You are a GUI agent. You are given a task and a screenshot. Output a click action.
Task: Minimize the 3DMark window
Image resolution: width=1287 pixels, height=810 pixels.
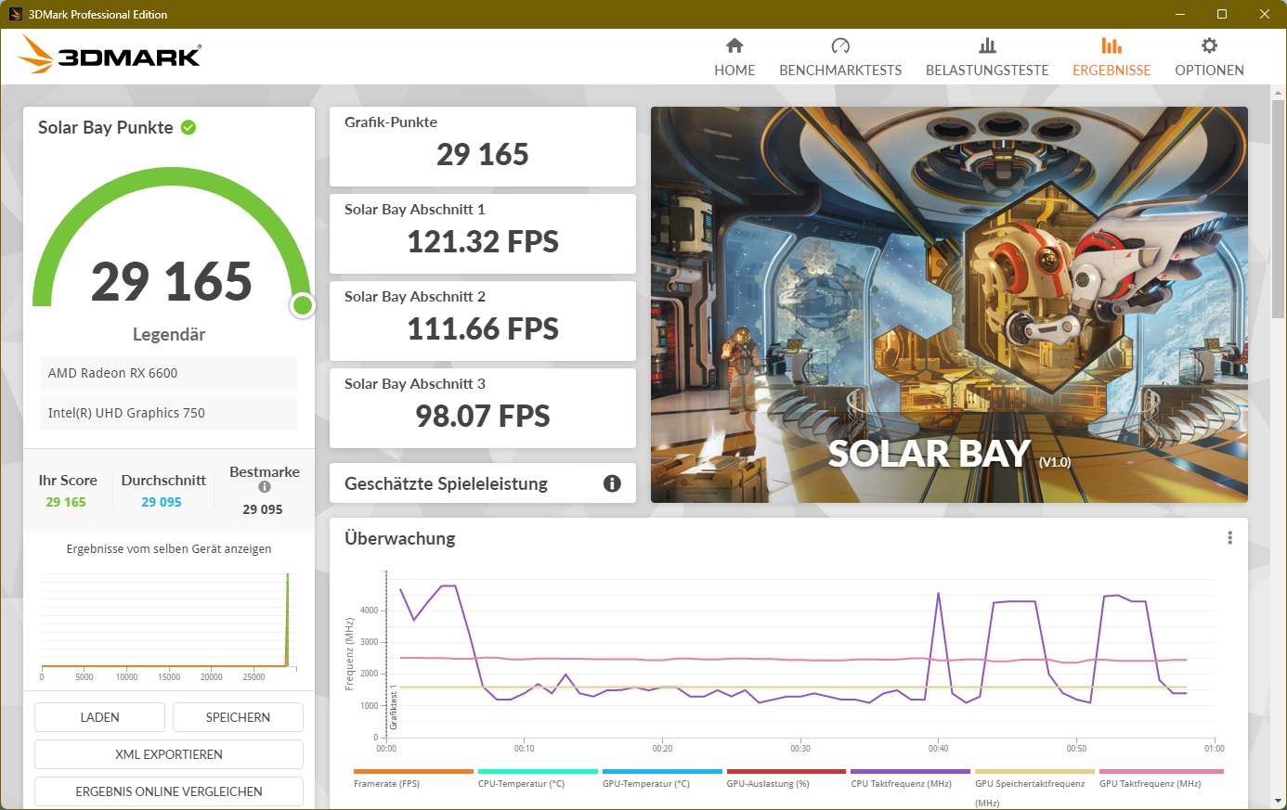(1180, 14)
